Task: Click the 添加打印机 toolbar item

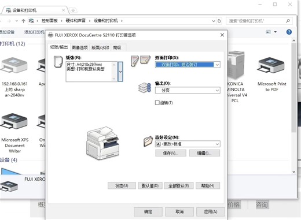Action: [34, 32]
